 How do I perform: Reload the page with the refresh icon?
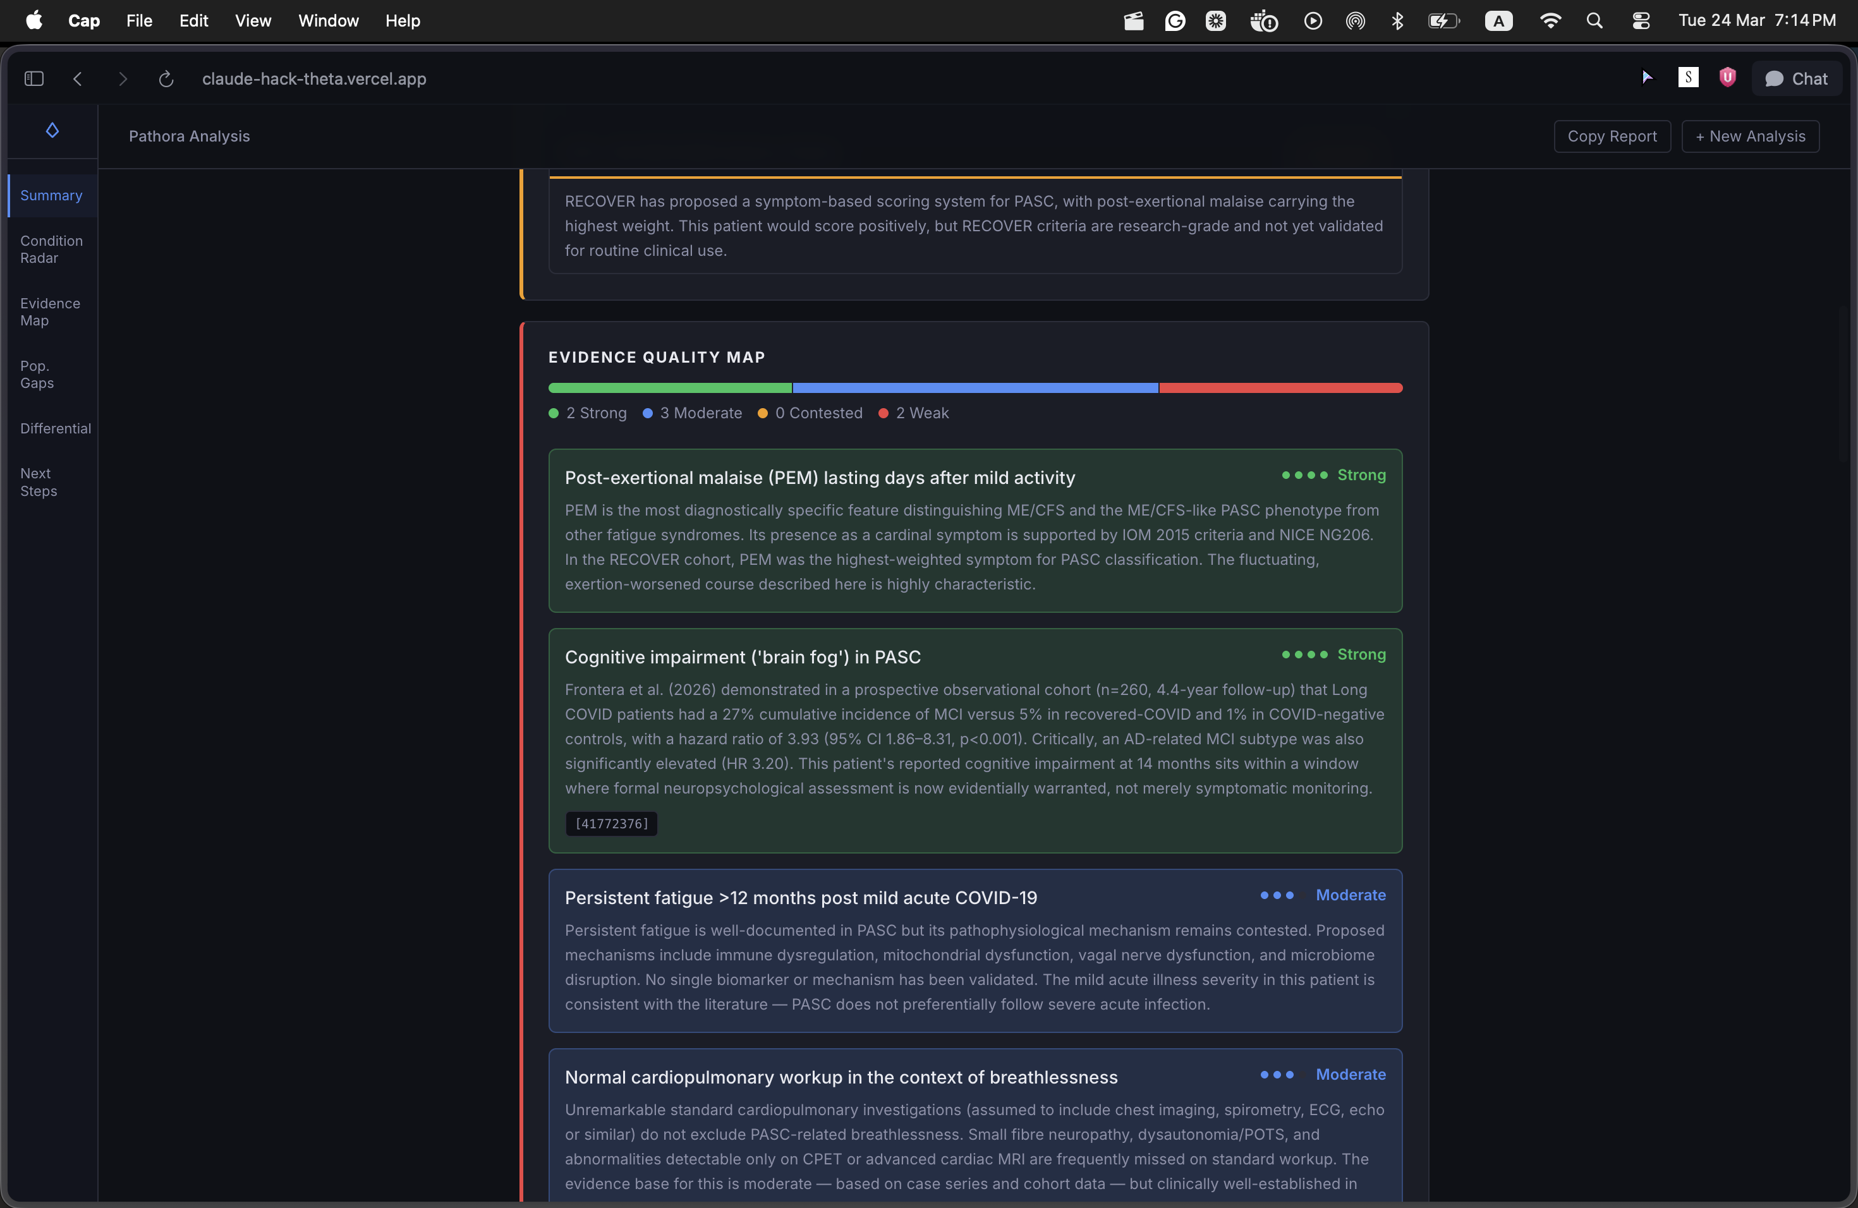166,79
